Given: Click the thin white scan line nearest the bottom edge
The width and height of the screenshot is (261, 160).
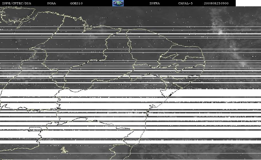Looking at the screenshot, I should 130,153.
